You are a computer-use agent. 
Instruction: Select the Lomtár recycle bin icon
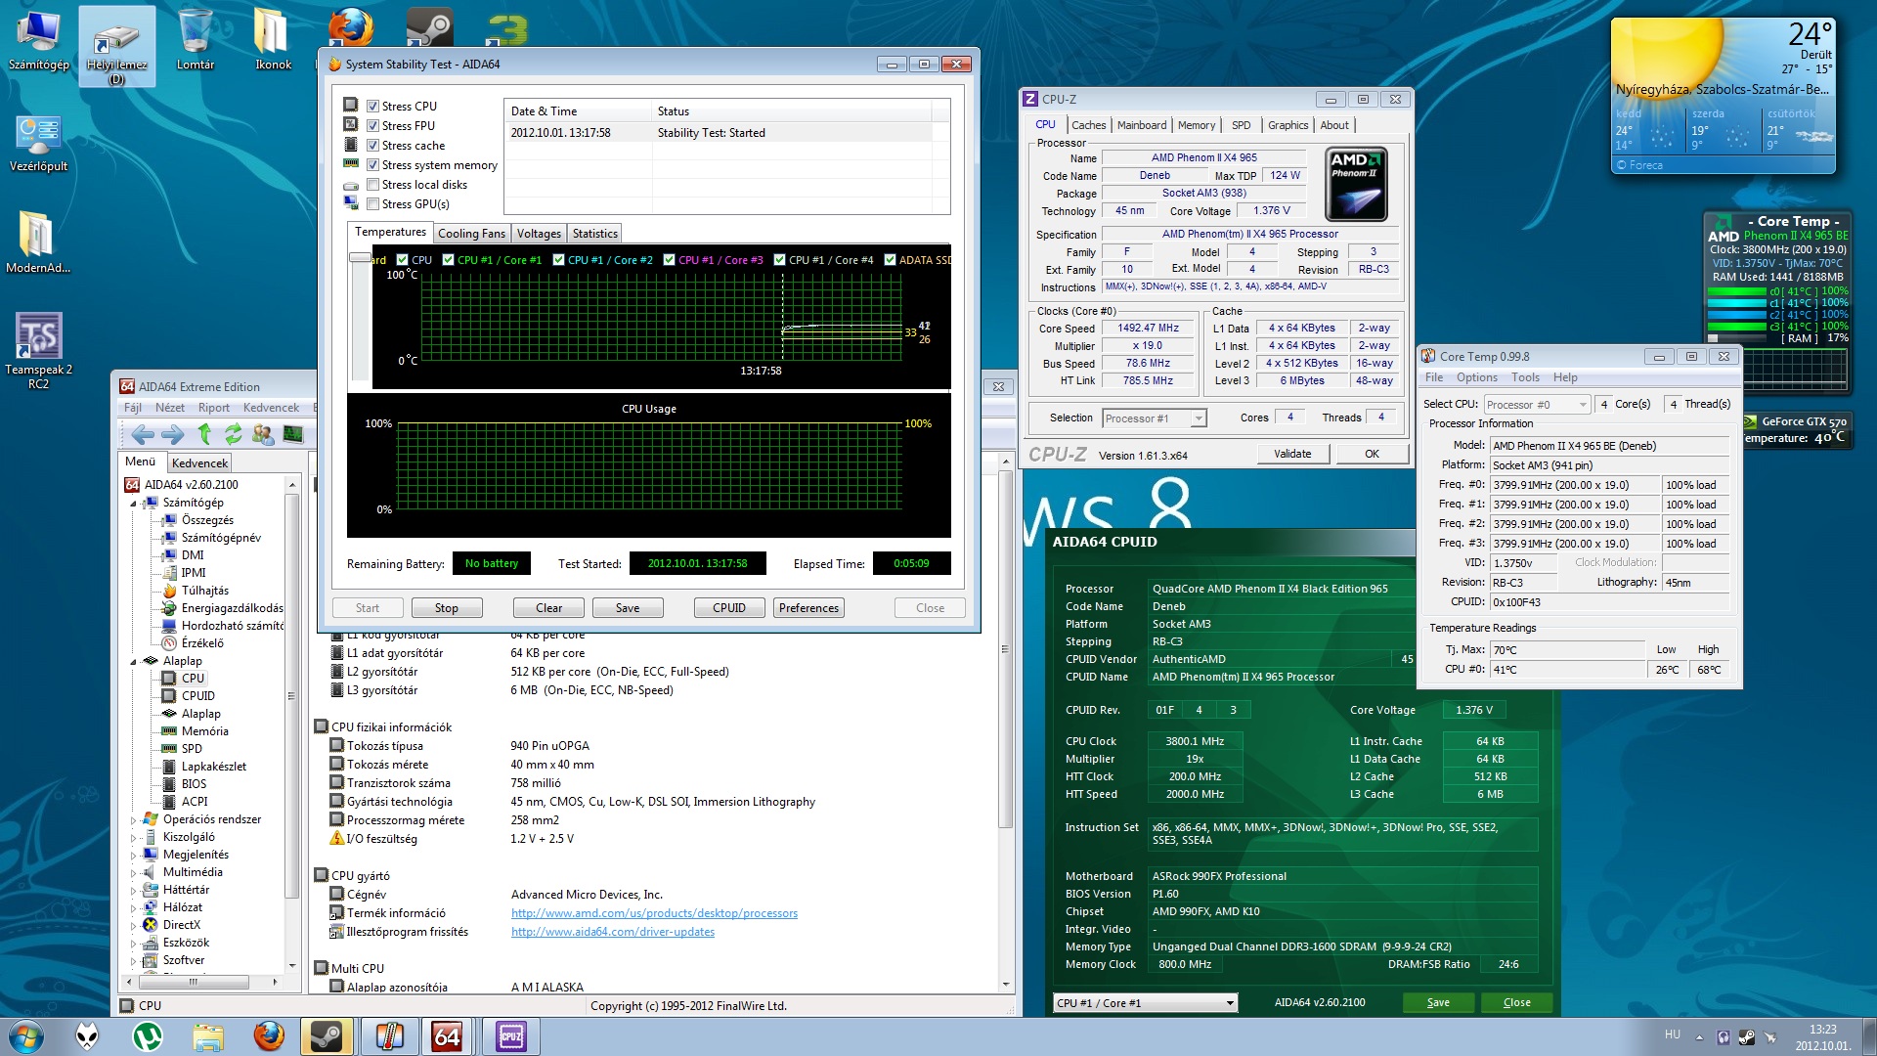pos(195,41)
